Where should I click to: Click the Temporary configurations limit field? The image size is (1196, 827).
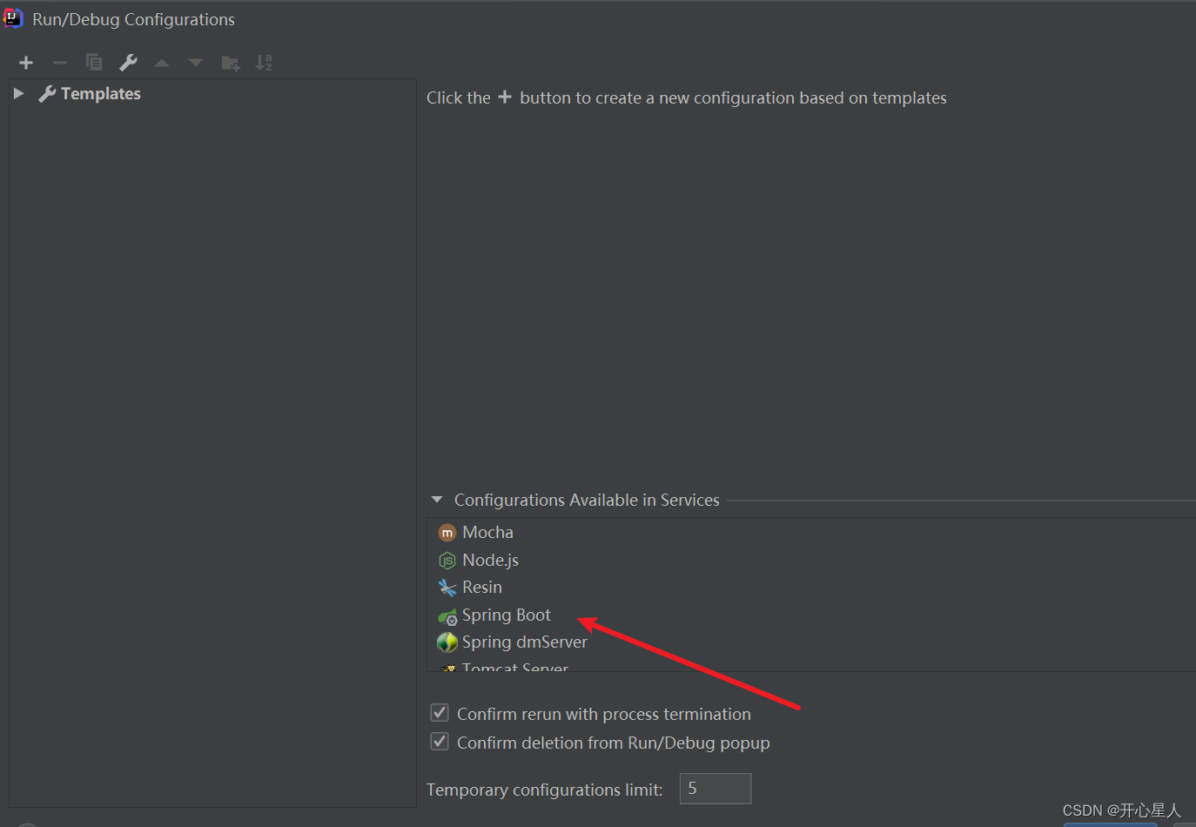(x=716, y=789)
